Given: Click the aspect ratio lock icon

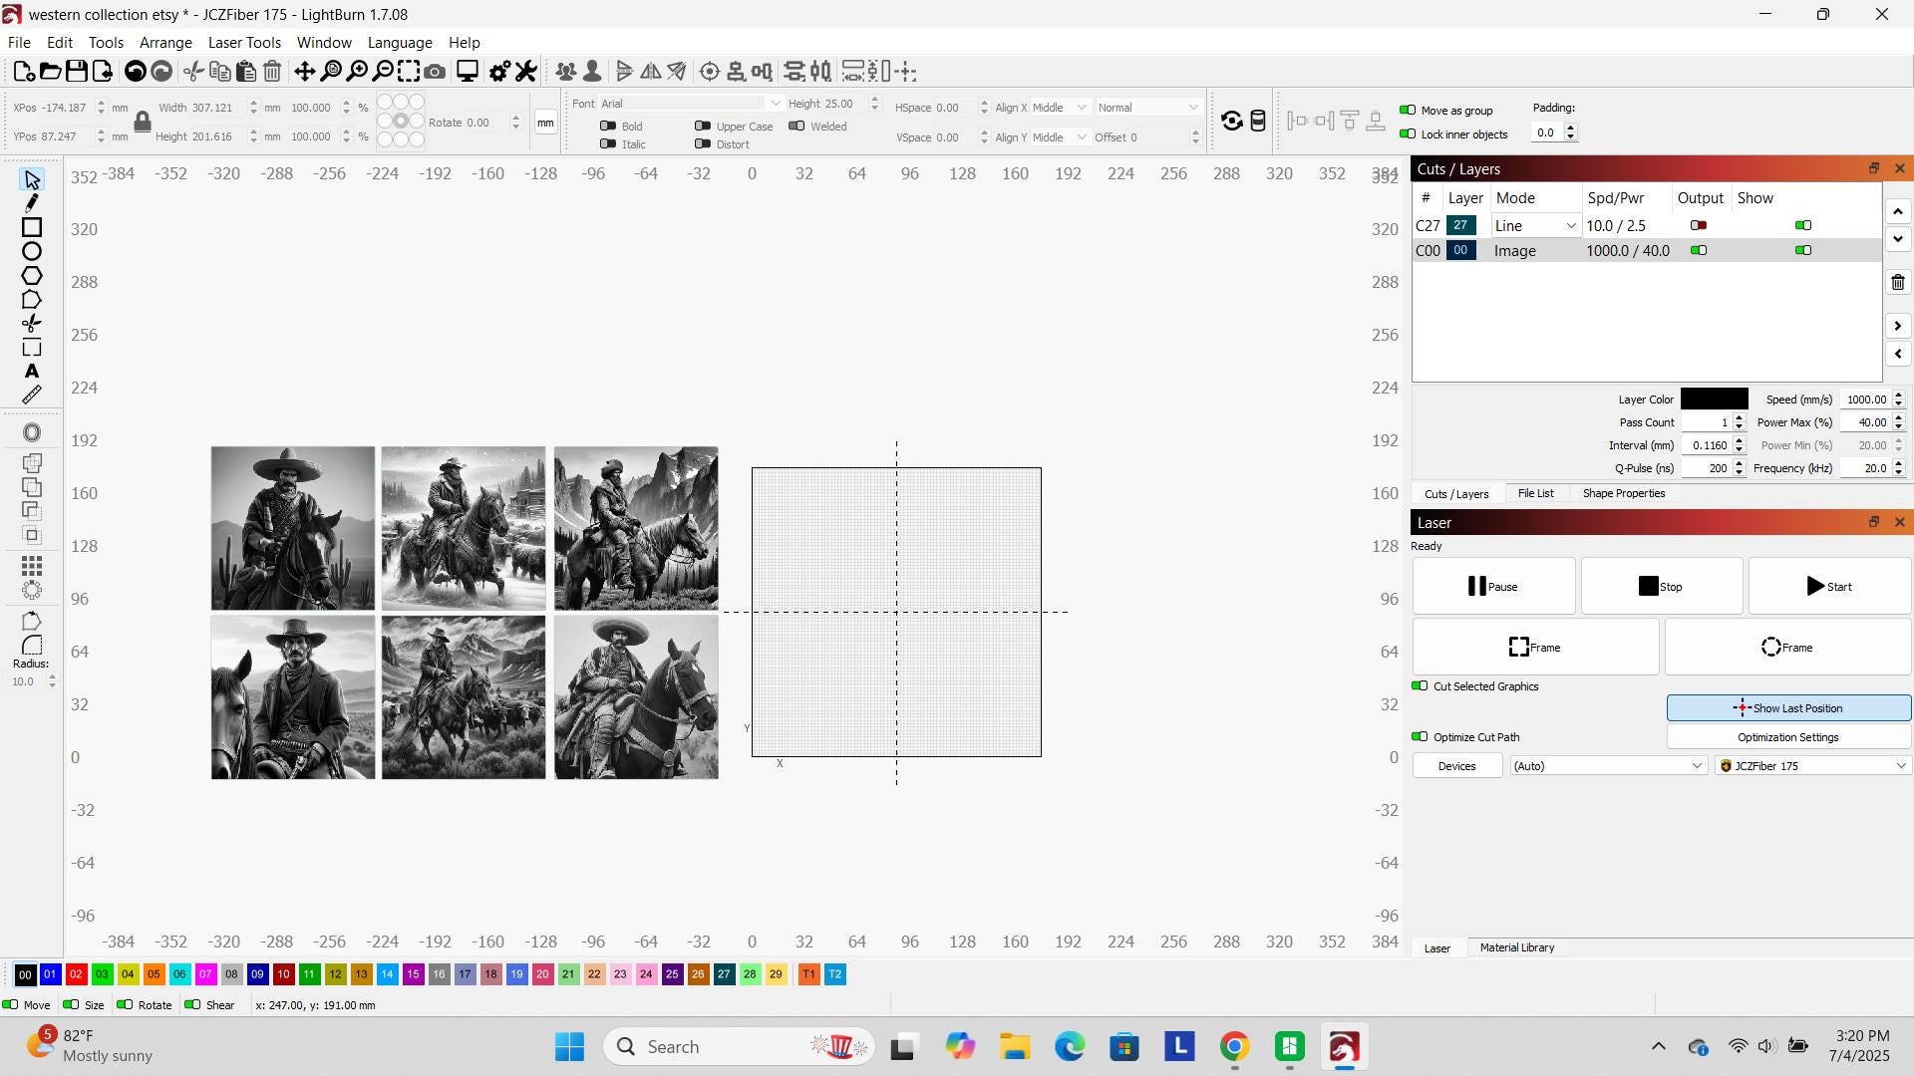Looking at the screenshot, I should [x=143, y=122].
